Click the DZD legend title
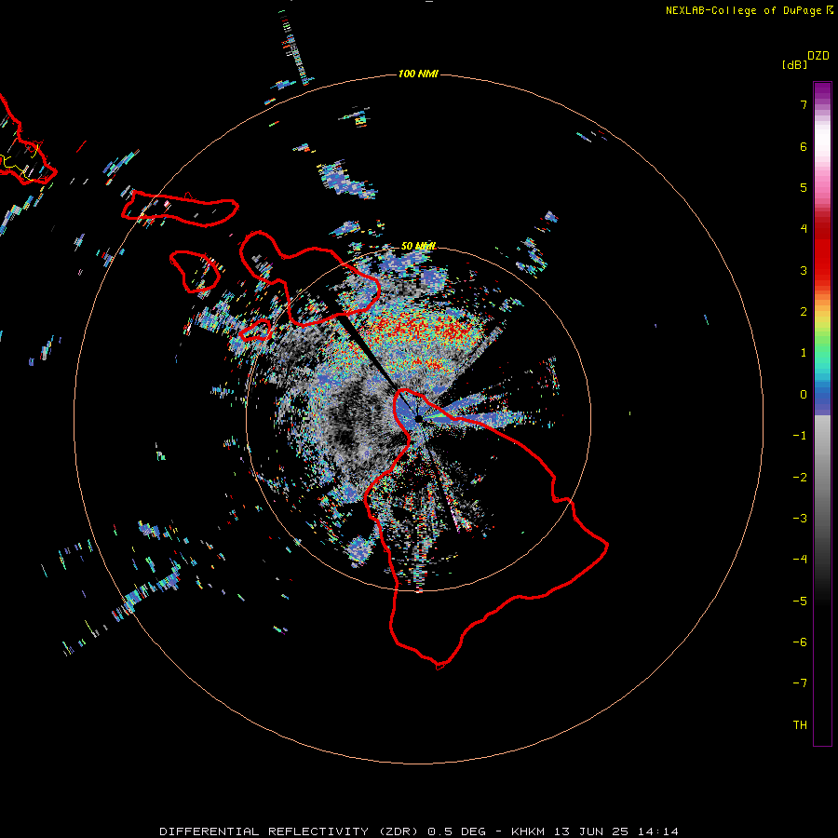This screenshot has height=838, width=838. [x=818, y=56]
